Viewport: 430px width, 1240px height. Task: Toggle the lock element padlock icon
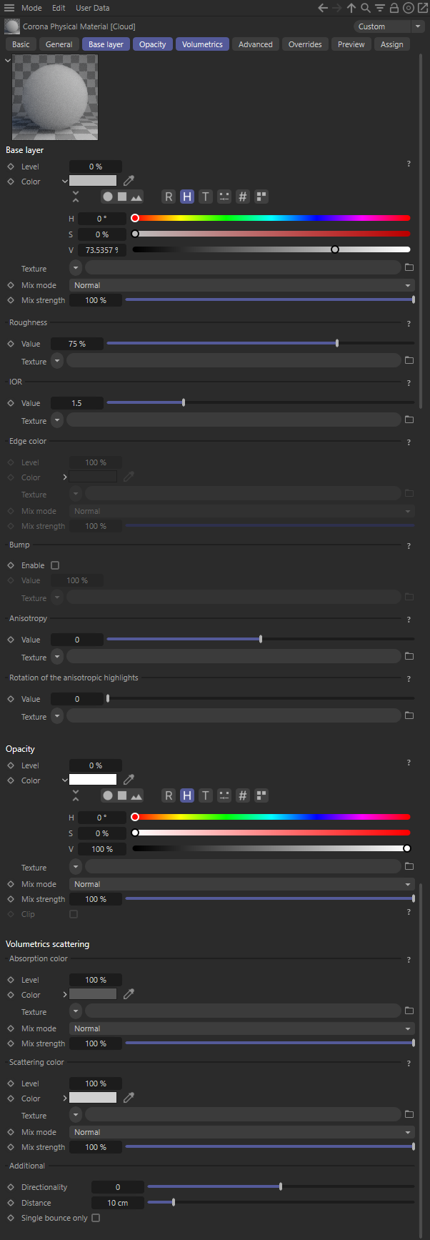click(x=394, y=8)
